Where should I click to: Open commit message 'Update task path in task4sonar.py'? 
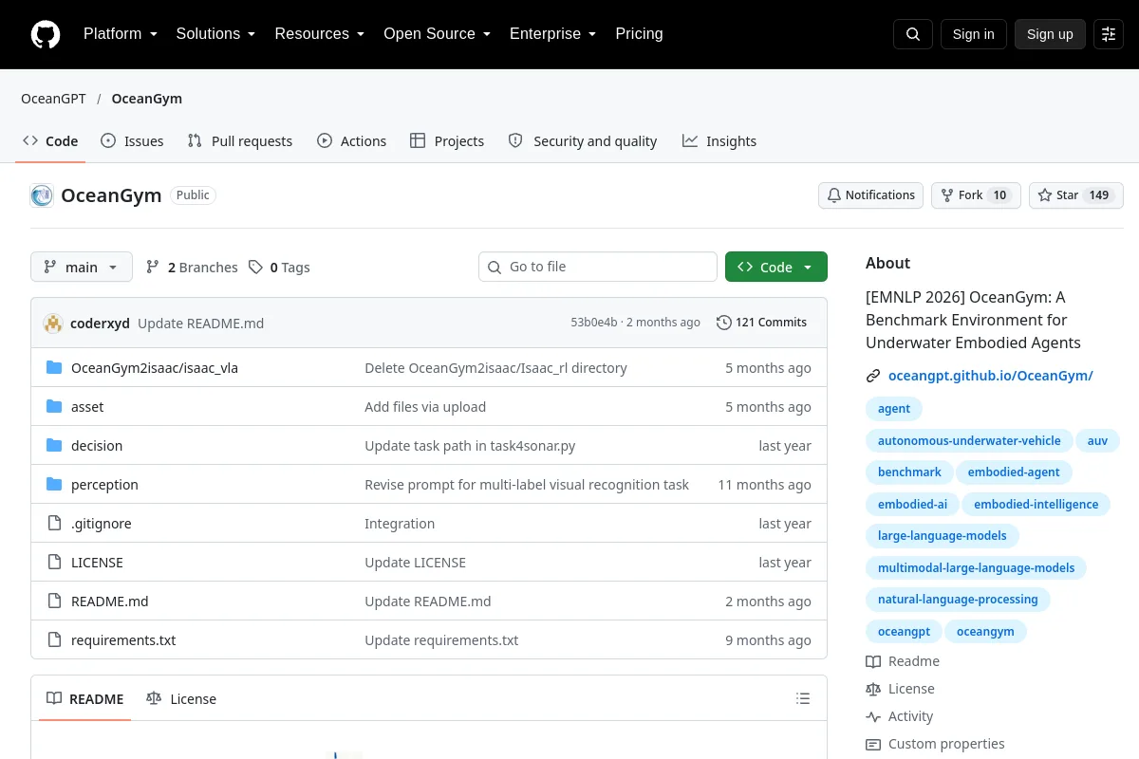pyautogui.click(x=470, y=446)
